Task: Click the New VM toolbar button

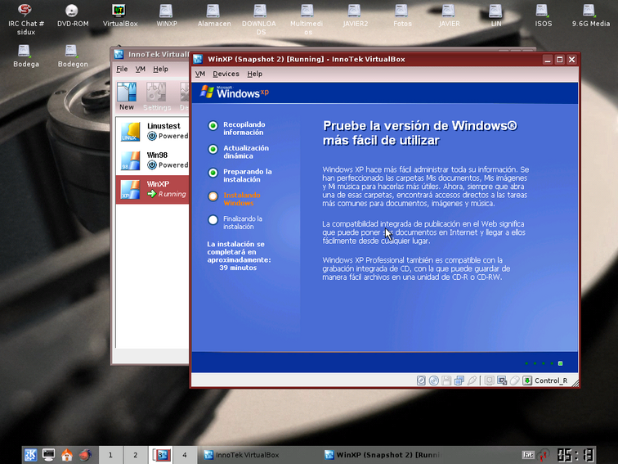Action: (x=127, y=96)
